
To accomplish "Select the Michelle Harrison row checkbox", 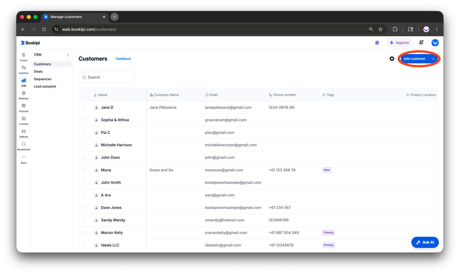I will tap(84, 145).
